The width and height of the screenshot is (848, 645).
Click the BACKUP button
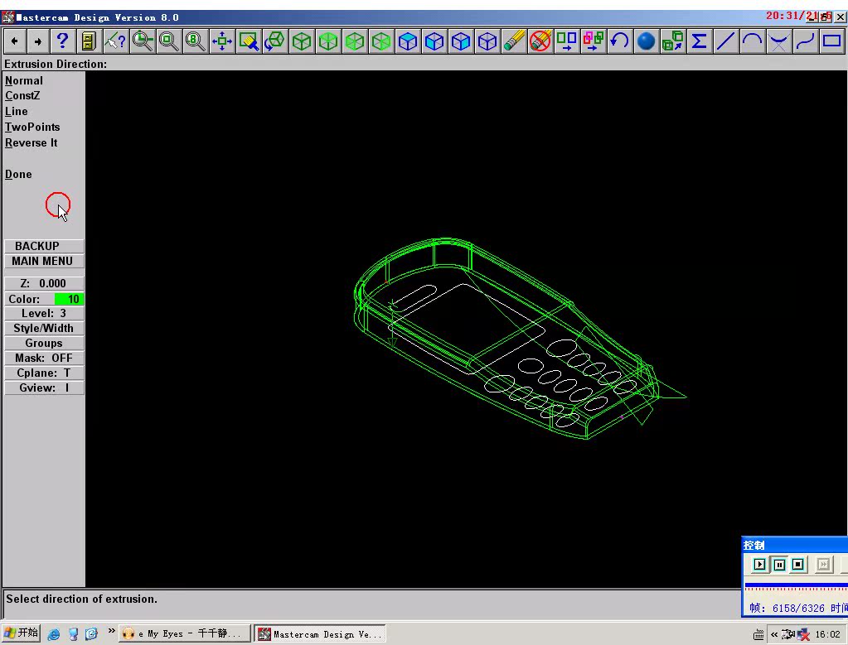point(44,246)
